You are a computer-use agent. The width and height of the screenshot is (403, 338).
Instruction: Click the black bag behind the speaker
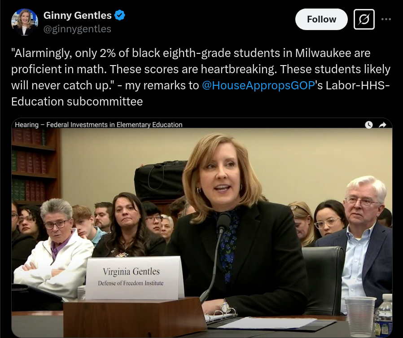click(161, 180)
